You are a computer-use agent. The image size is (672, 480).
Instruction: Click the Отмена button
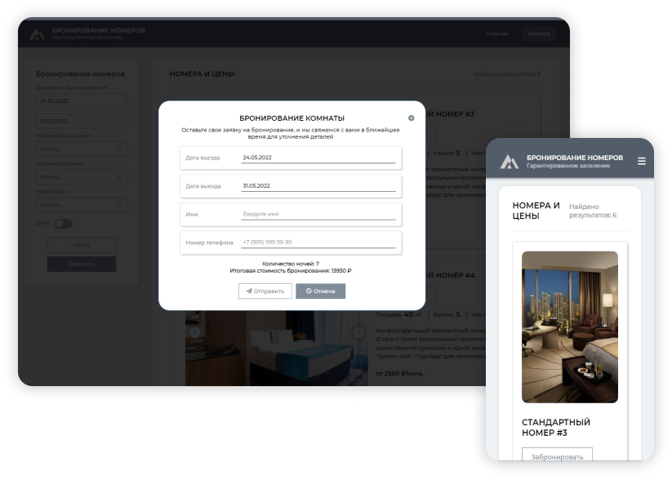[320, 291]
